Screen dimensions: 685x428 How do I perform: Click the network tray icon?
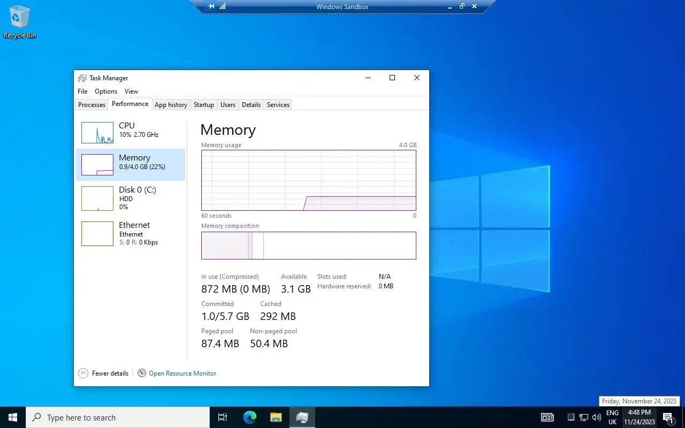[x=584, y=417]
